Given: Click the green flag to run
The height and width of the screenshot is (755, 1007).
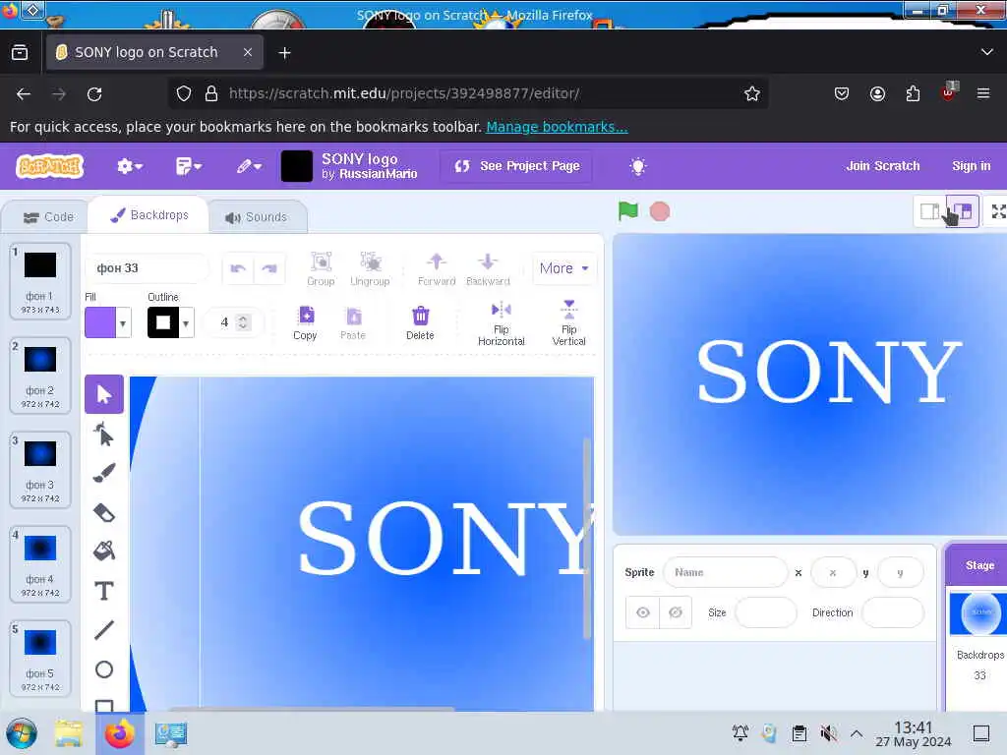Looking at the screenshot, I should 627,211.
